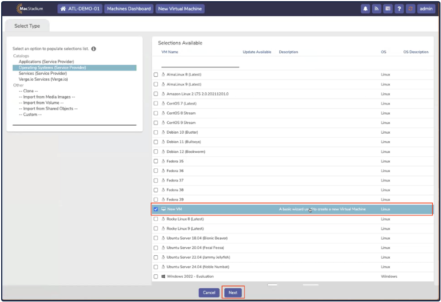Open Machines Dashboard in the top navigation

click(129, 9)
